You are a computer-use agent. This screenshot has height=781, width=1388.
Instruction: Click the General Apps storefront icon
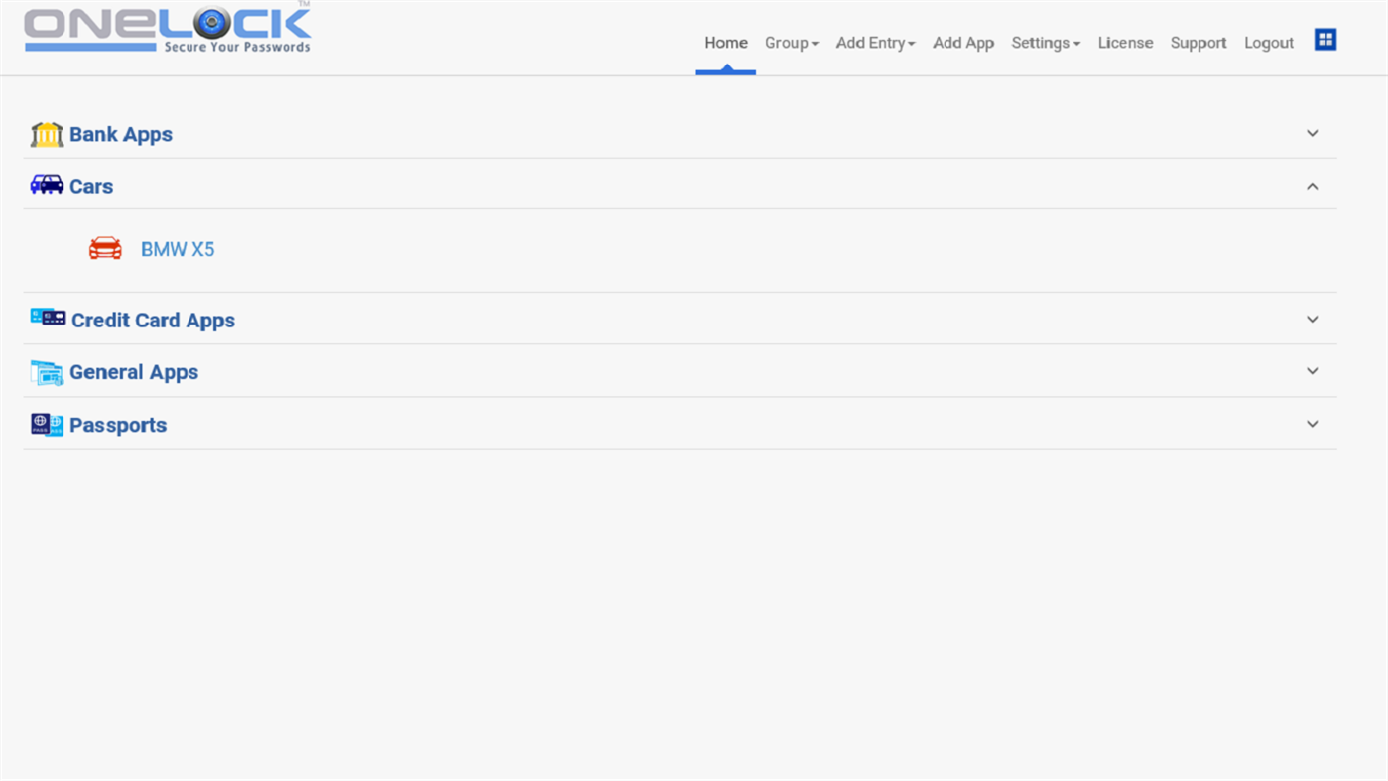[x=46, y=369]
